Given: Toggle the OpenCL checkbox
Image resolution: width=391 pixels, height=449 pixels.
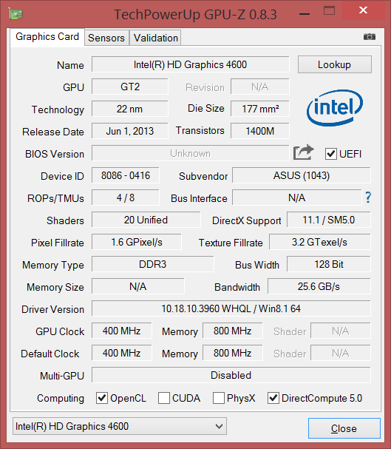Looking at the screenshot, I should tap(102, 398).
